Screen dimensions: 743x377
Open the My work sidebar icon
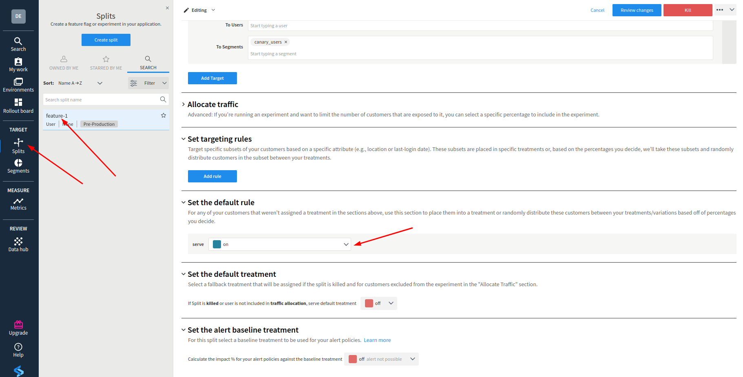(18, 65)
